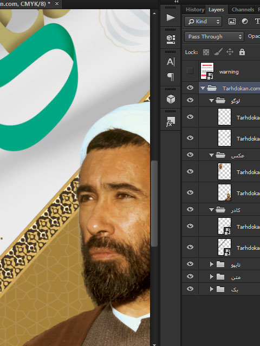This screenshot has height=346, width=260.
Task: Hide first layer inside لوگو group
Action: 190,117
